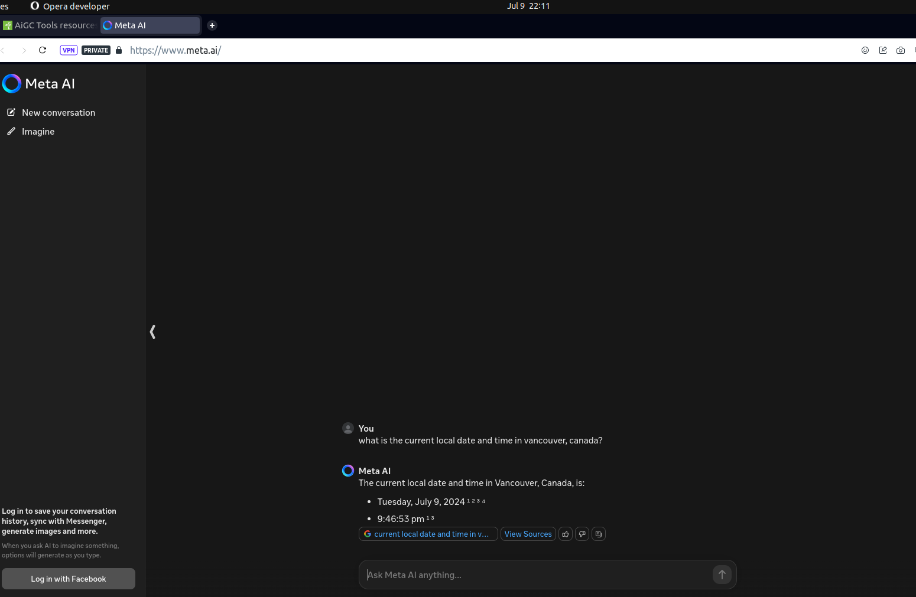Switch to the AiGC Tools resources tab

point(50,25)
